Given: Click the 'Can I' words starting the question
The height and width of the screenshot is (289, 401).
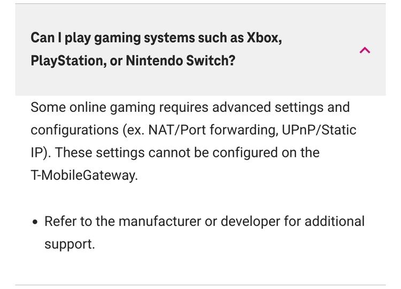Looking at the screenshot, I should 46,37.
